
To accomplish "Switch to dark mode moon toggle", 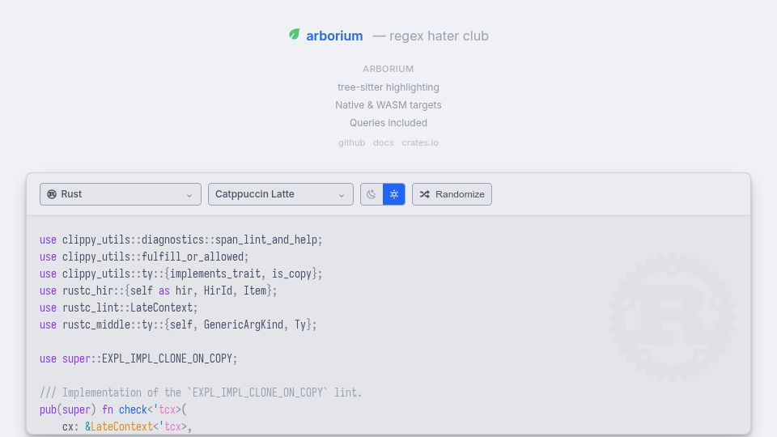I will [372, 194].
